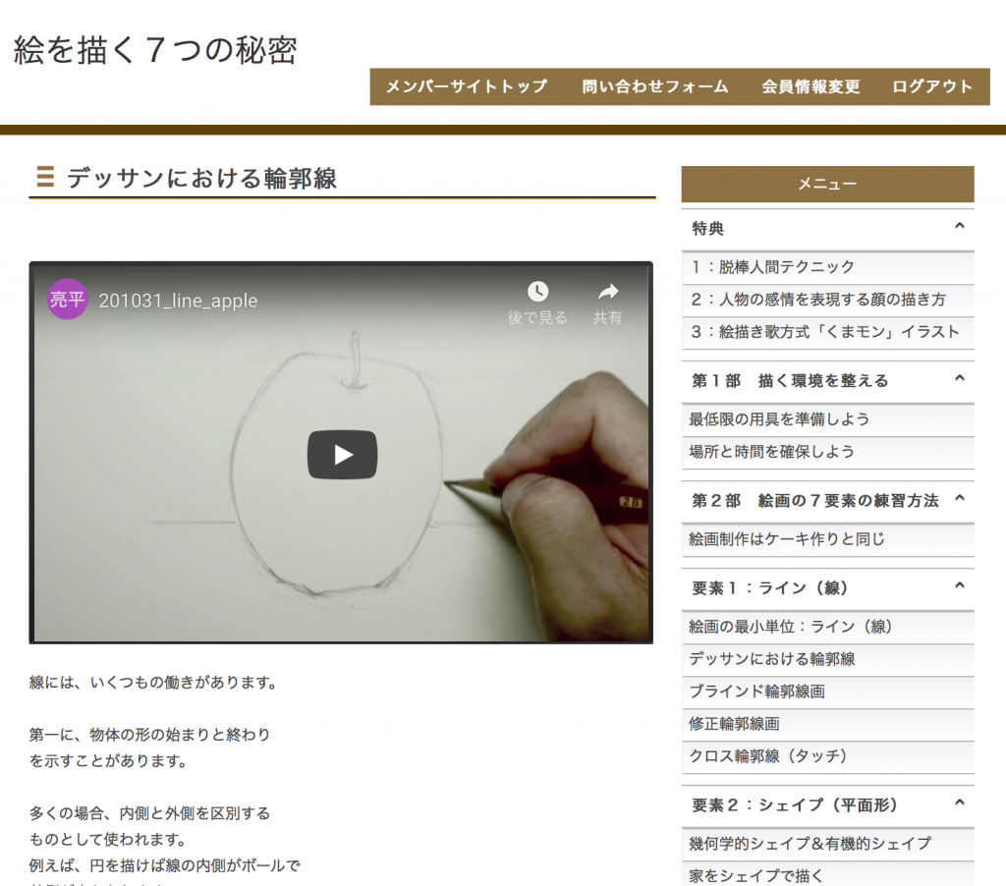This screenshot has width=1006, height=886.
Task: Open ブラインド輪郭線画 lesson
Action: (827, 692)
